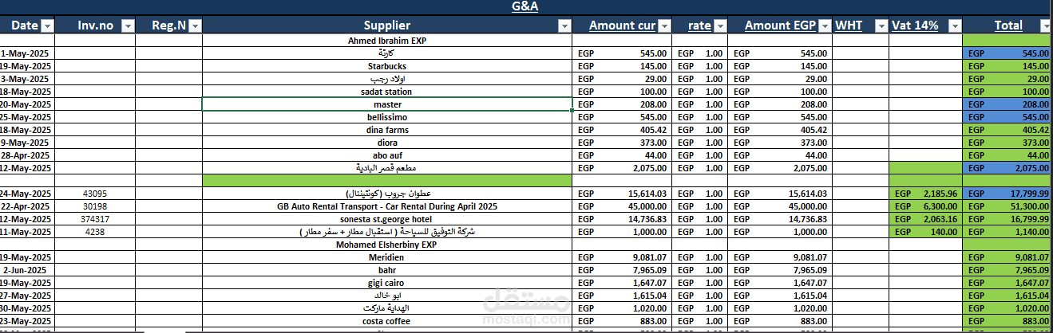Open the Reg.N column filter dropdown

click(x=195, y=25)
